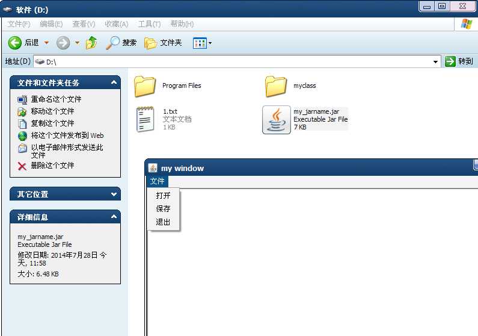Click the 1.txt file name
Viewport: 478px width, 336px height.
click(170, 111)
